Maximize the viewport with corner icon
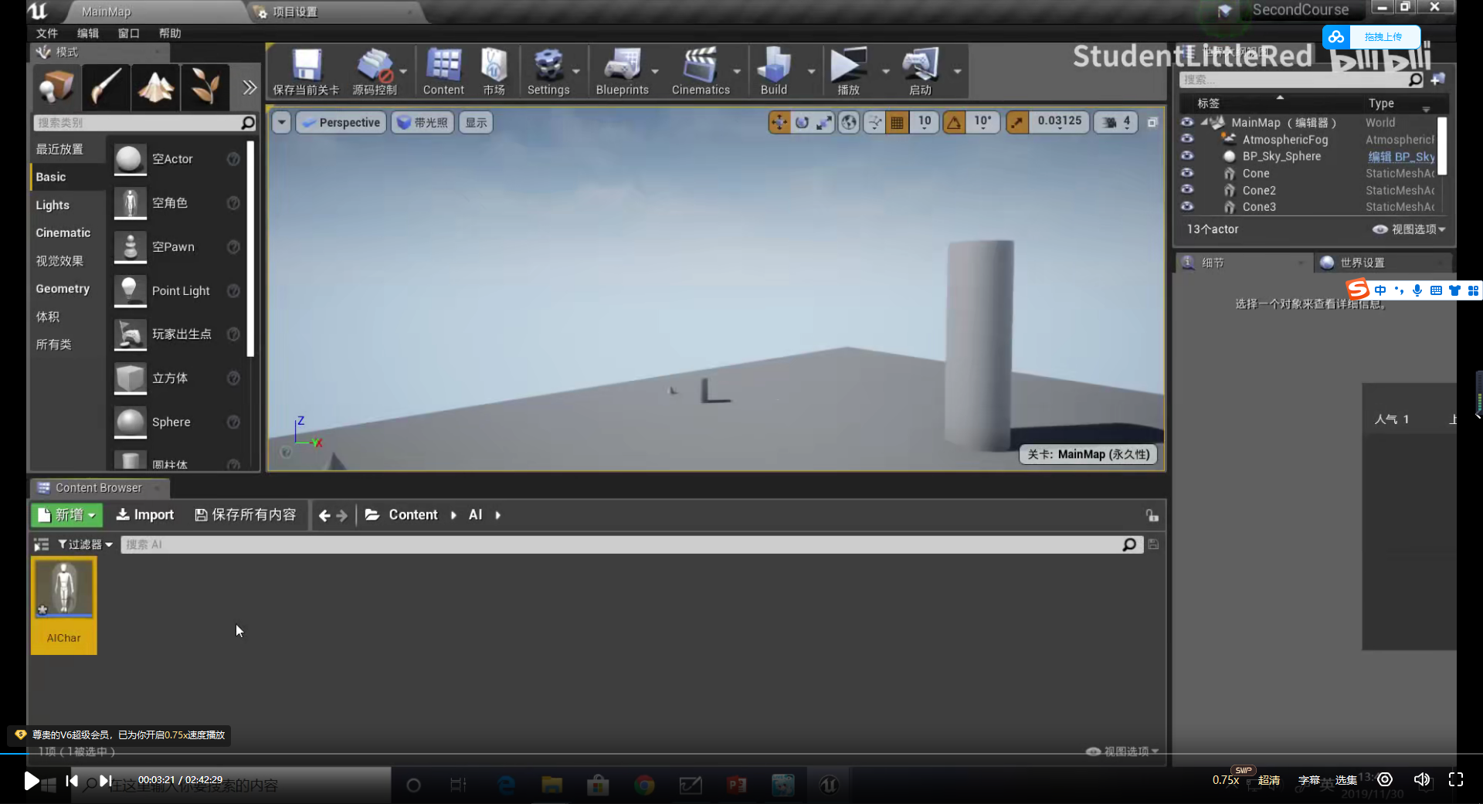 coord(1152,122)
